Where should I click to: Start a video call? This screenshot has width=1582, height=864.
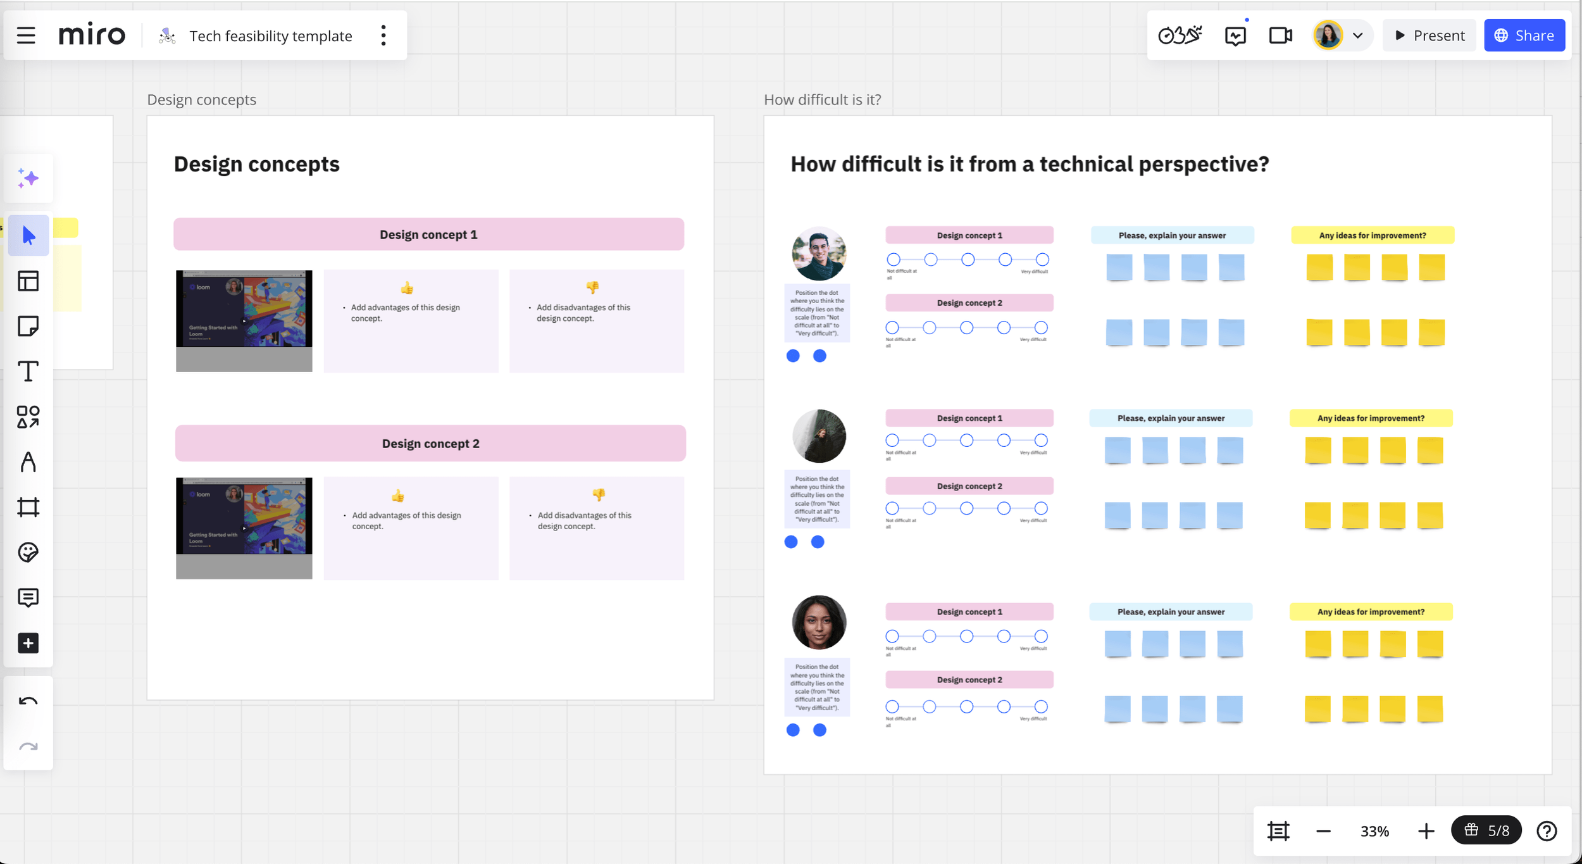[x=1280, y=35]
